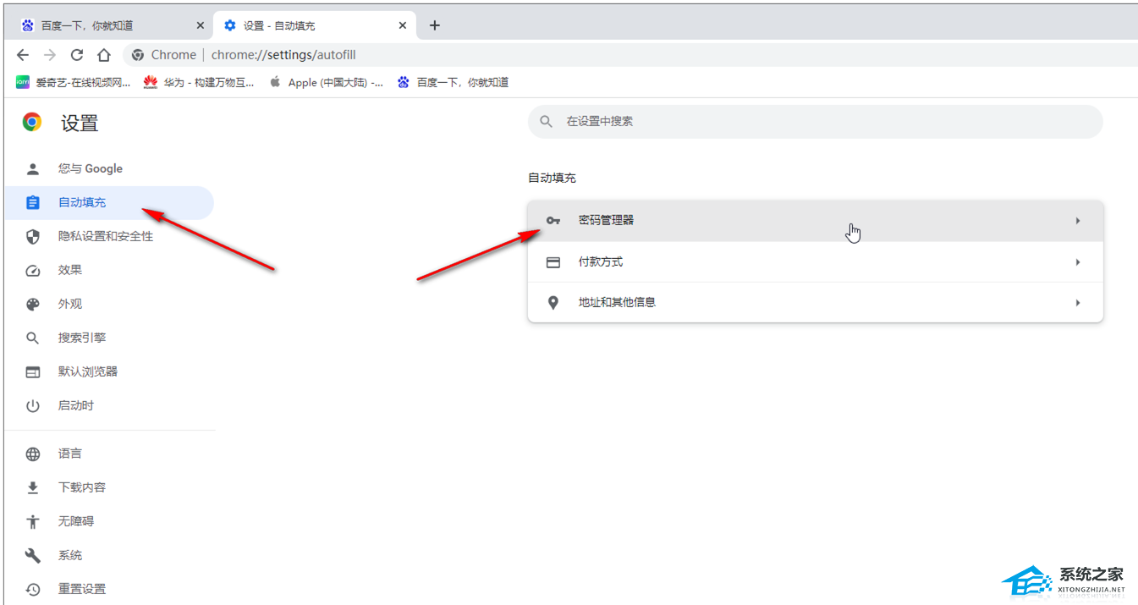Click the credit card icon for 付款方式

click(553, 262)
